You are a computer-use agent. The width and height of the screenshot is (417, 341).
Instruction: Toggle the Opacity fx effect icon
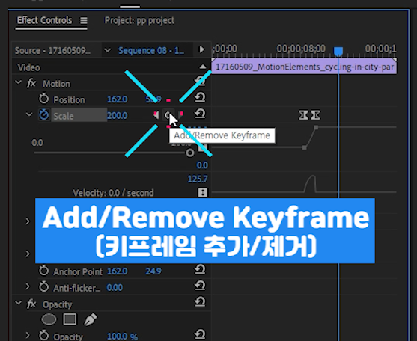coord(31,304)
